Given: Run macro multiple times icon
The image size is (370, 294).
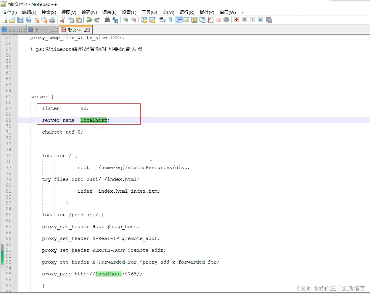Looking at the screenshot, I should [x=260, y=20].
